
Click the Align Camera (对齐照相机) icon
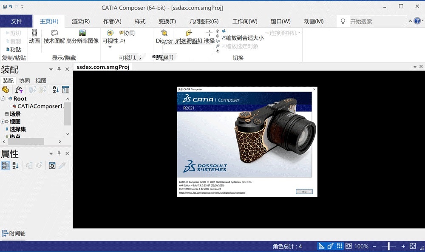point(189,33)
